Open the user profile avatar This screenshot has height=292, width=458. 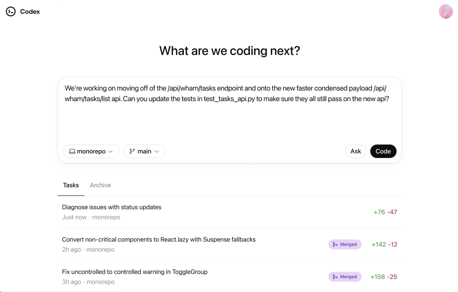(x=445, y=12)
